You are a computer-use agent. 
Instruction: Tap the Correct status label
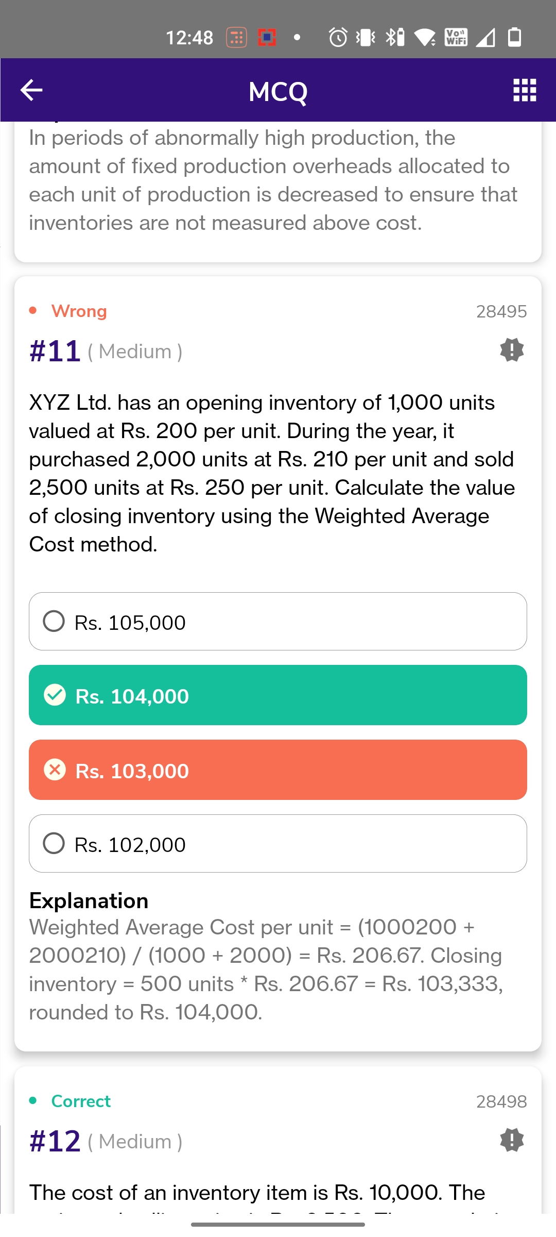pos(81,1101)
